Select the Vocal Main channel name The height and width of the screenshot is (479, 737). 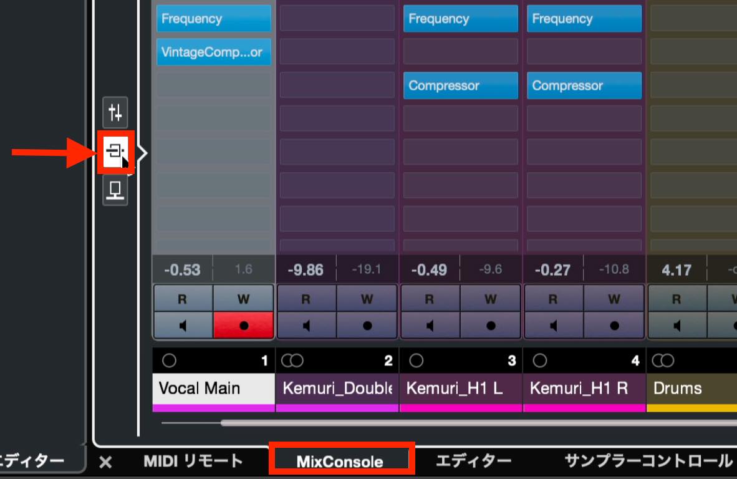coord(213,389)
